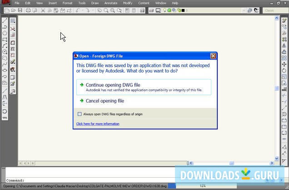Open the File menu
Screen dimensions: 289x190
pos(17,3)
